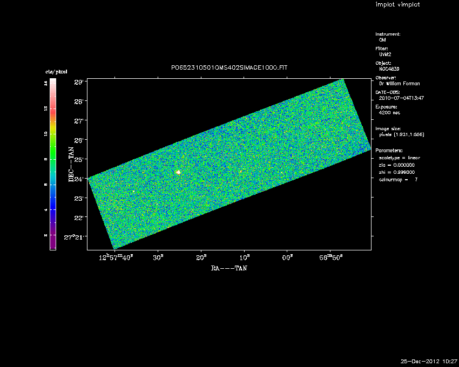Click the observer name 'Dr William Forman'
459x367 pixels.
(x=399, y=84)
